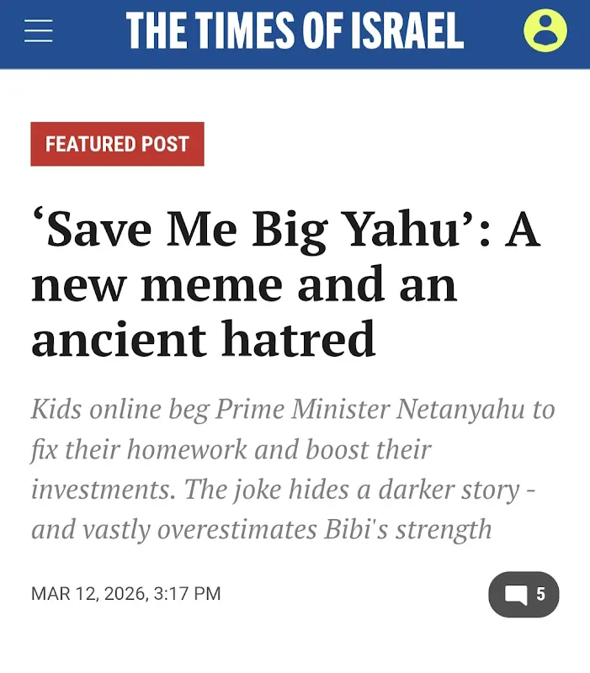Click the Mar 12, 2026 publication timestamp
Viewport: 590px width, 673px height.
87,594
